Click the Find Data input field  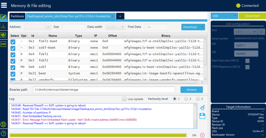[x=157, y=27]
